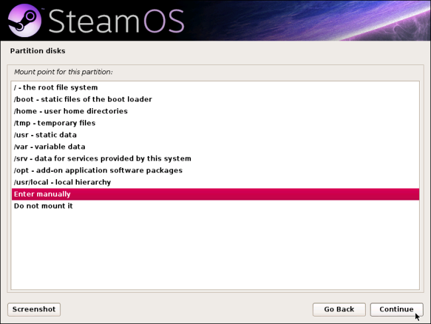Select /home user home directories option
This screenshot has height=324, width=431.
pos(215,112)
